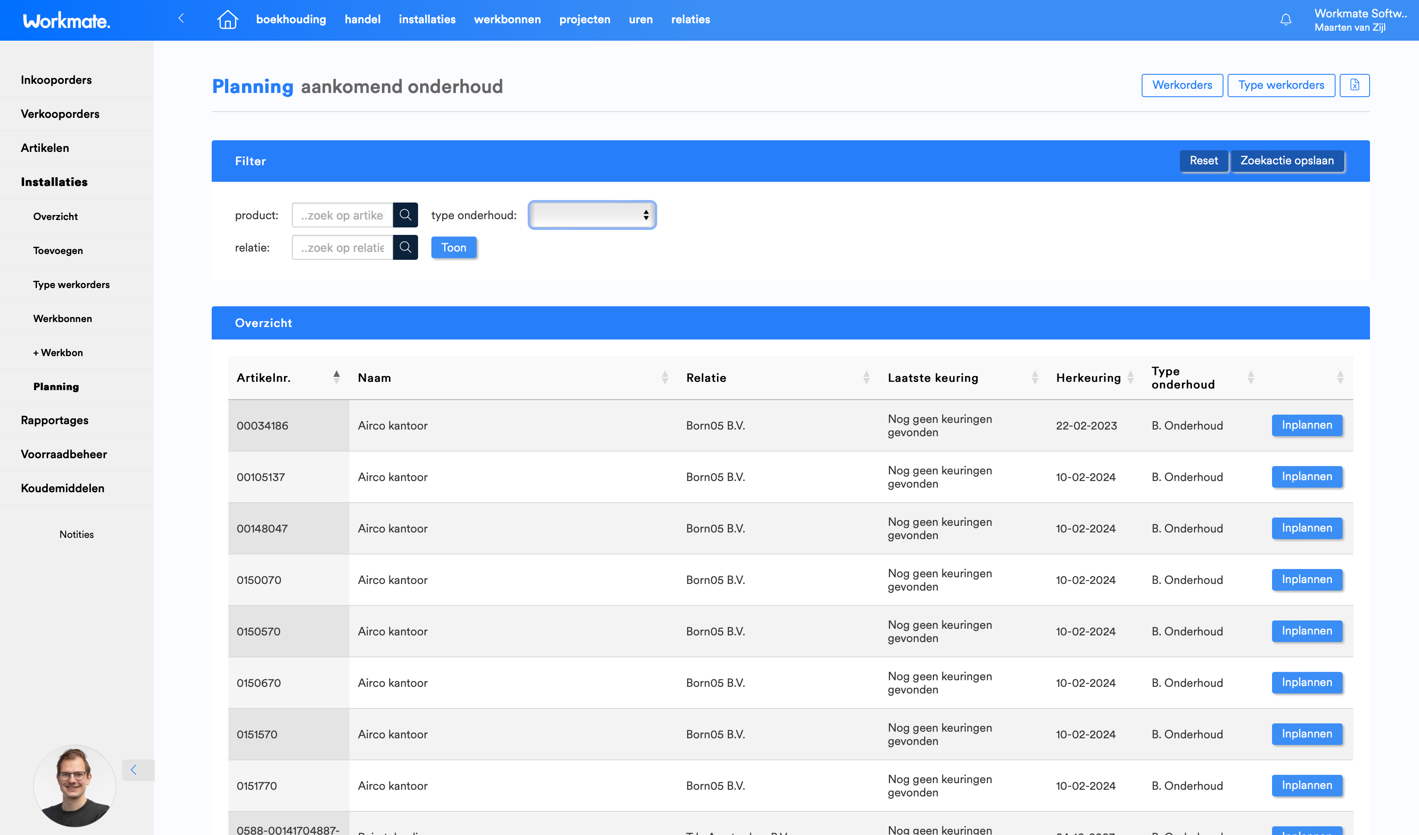This screenshot has width=1419, height=835.
Task: Open the type onderhoud dropdown
Action: [x=592, y=215]
